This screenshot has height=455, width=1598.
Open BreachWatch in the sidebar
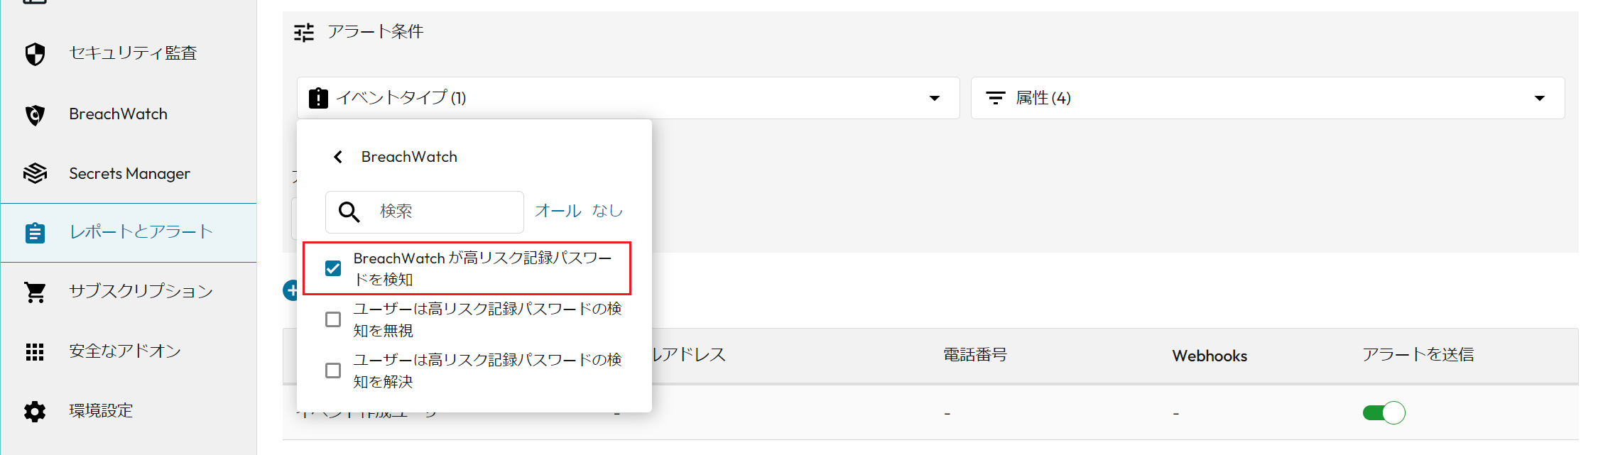(x=129, y=114)
